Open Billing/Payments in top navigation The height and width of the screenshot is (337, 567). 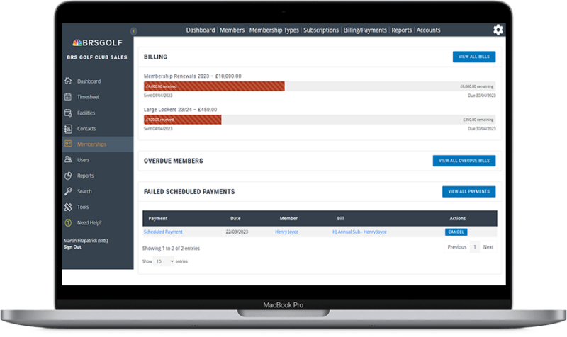tap(364, 30)
